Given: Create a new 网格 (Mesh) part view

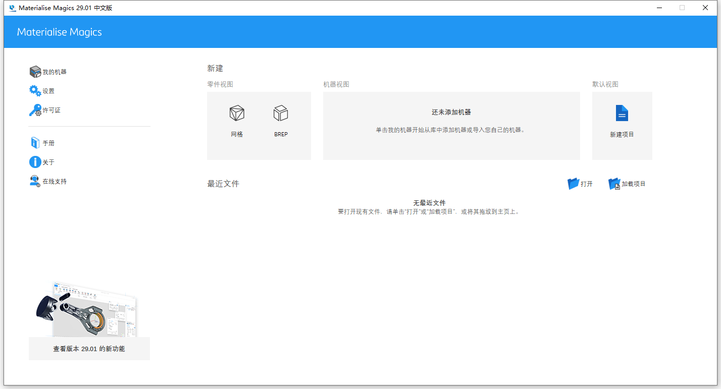Looking at the screenshot, I should 236,120.
